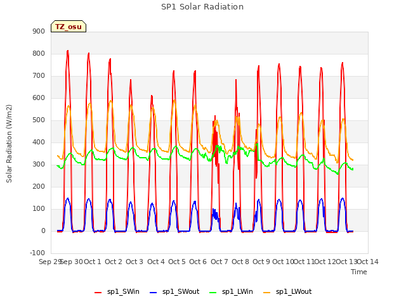Image resolution: width=406 pixels, height=304 pixels.
Task: Click the -100 y-axis tick label
Action: click(x=37, y=253)
